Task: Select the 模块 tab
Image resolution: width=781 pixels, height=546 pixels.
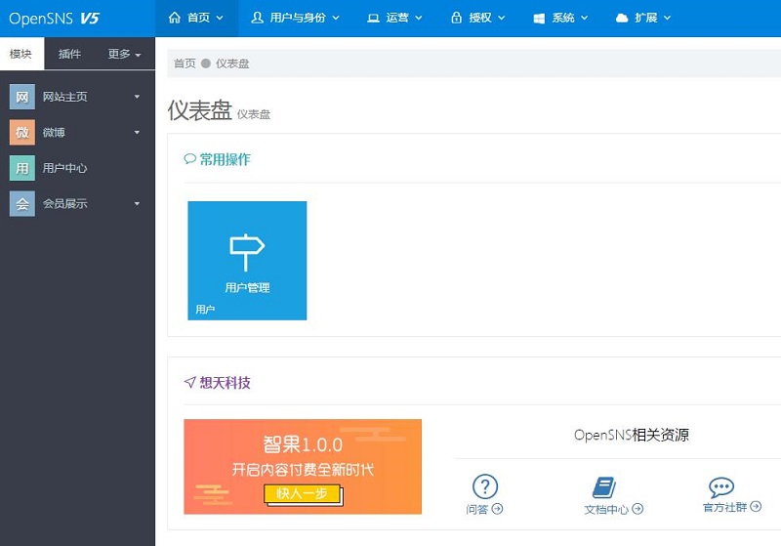Action: [x=21, y=54]
